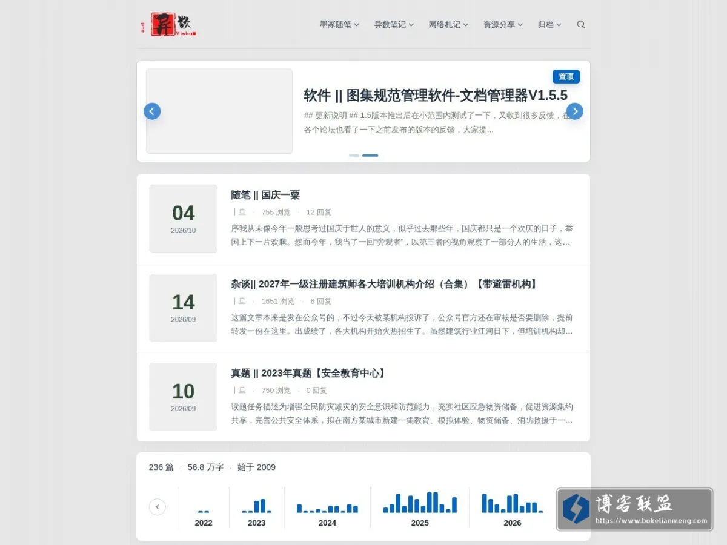Click the 10 2026/09 date box
Screen dimensions: 727x545
tap(184, 397)
